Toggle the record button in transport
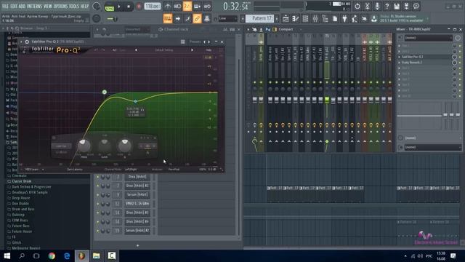Viewport: 465px width, 262px height. tap(139, 7)
